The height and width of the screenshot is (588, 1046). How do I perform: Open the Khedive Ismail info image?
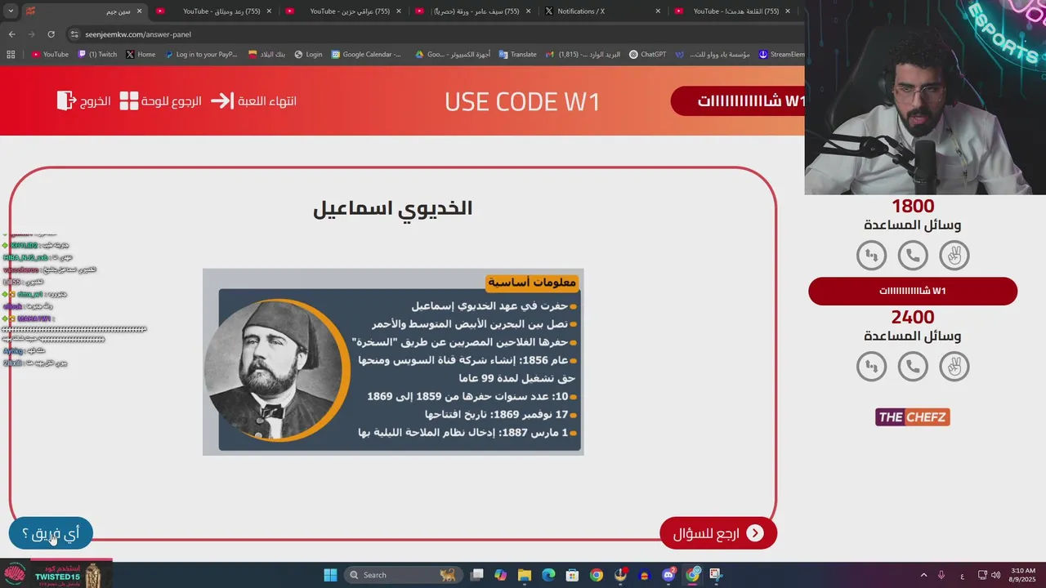[x=393, y=362]
